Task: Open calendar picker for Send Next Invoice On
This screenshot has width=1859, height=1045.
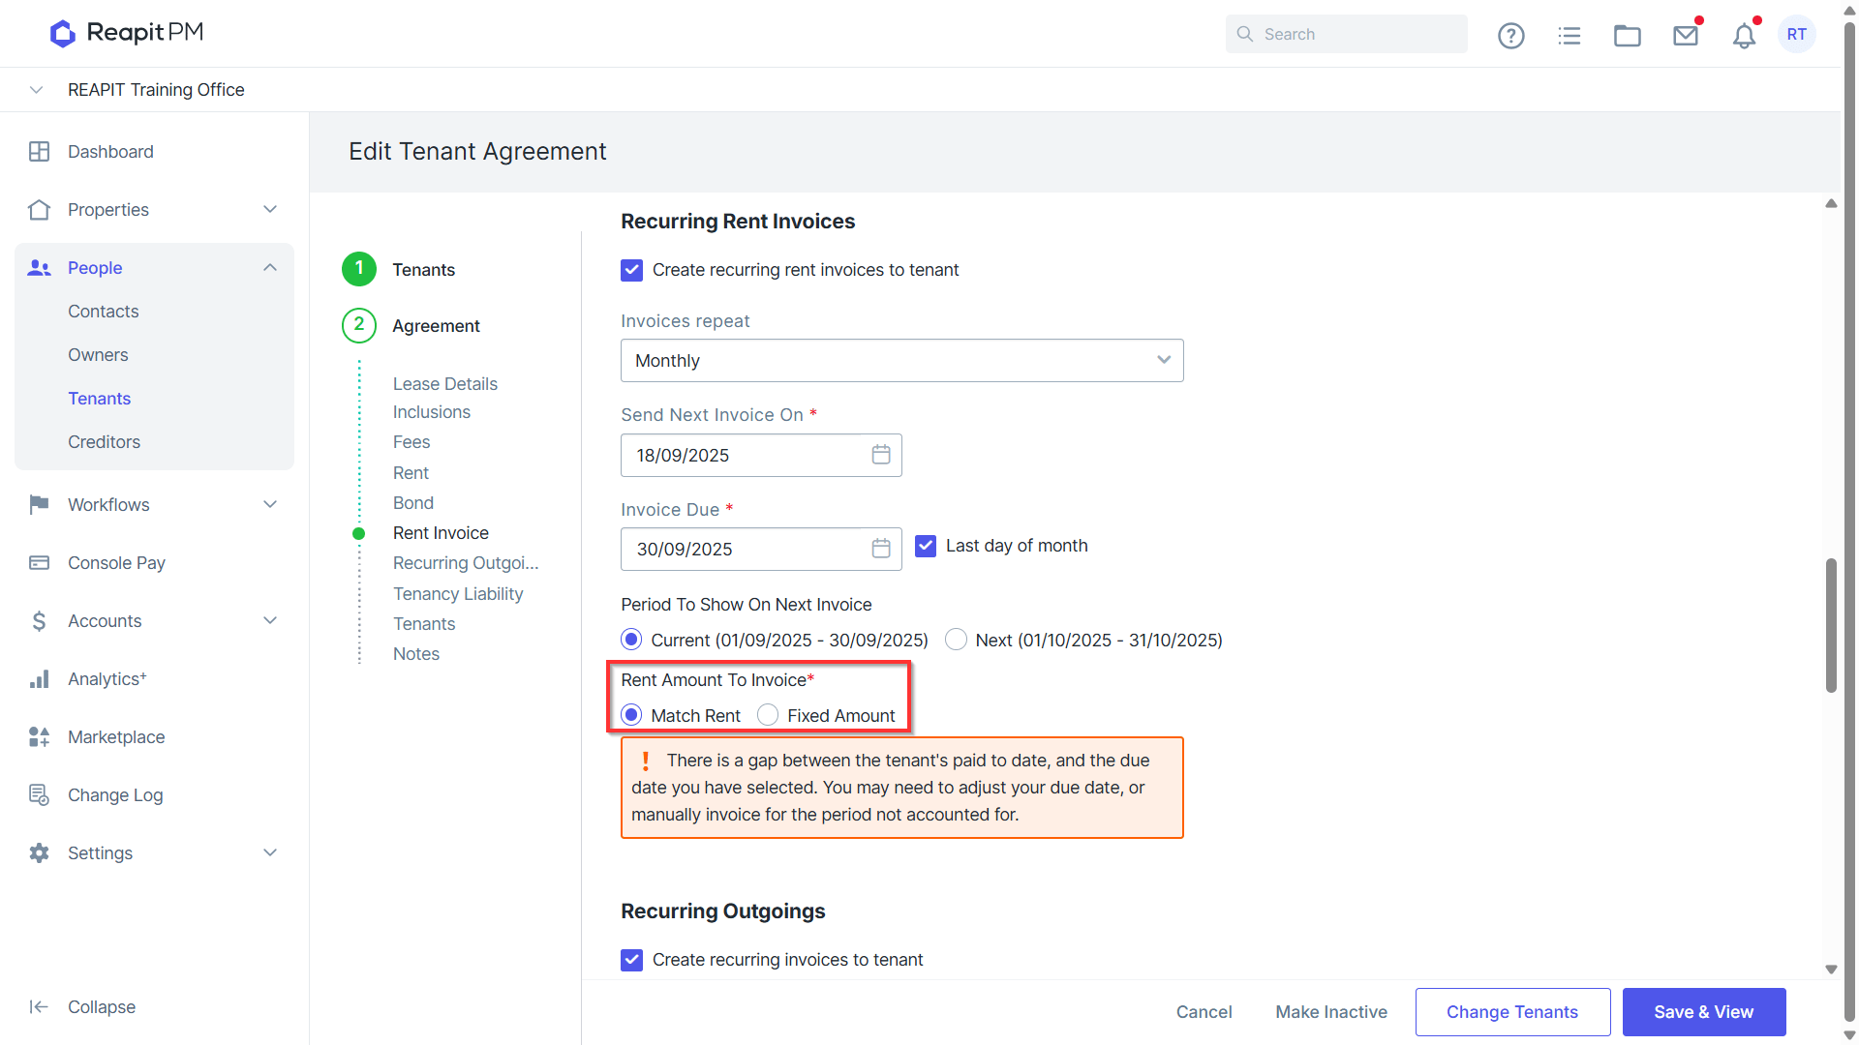Action: [880, 455]
